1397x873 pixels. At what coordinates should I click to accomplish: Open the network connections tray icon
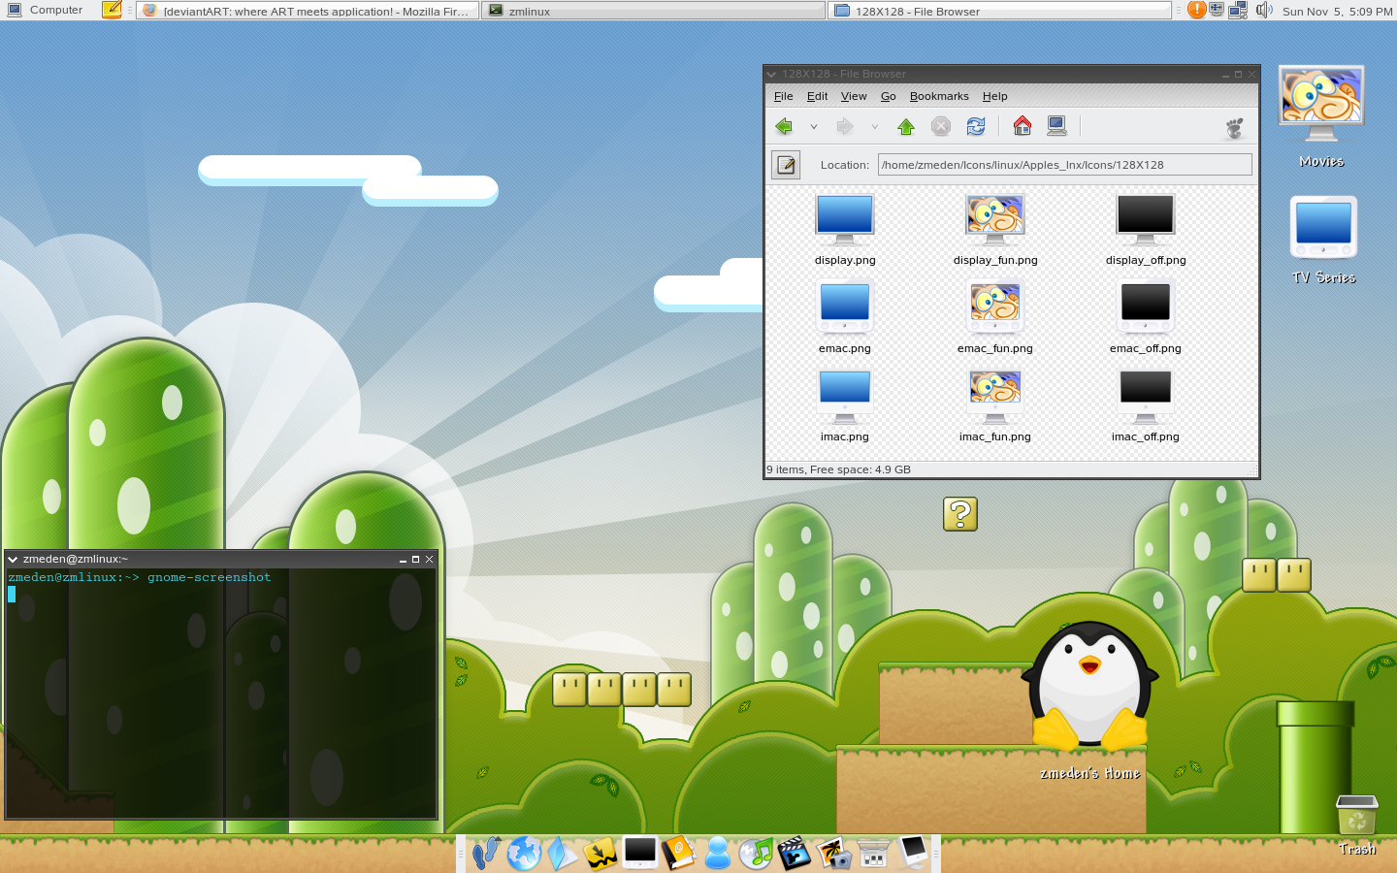(1238, 11)
